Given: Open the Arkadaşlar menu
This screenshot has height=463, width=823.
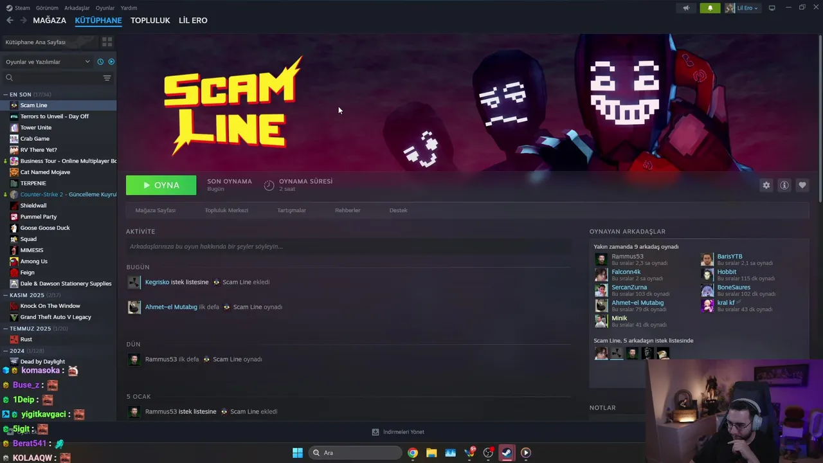Looking at the screenshot, I should coord(77,8).
